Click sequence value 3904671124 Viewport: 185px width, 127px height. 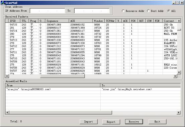point(54,71)
